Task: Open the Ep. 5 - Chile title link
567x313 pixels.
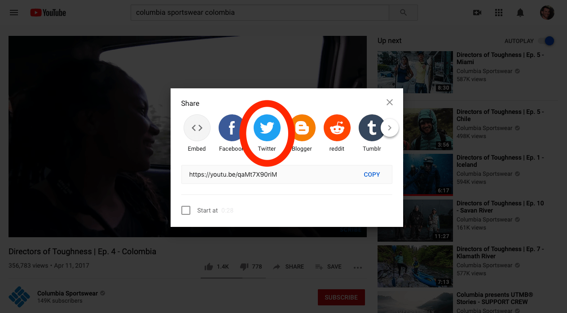Action: click(x=501, y=115)
